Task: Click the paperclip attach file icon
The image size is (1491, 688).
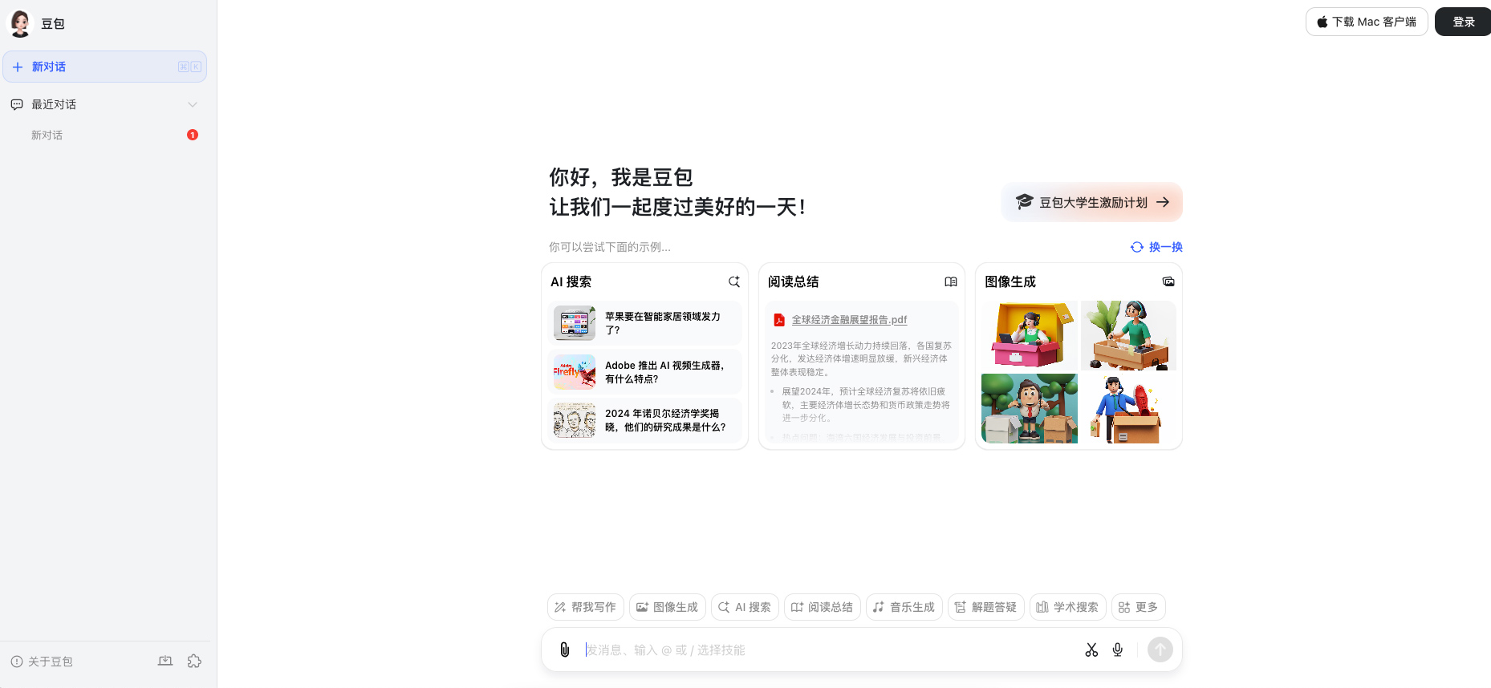Action: [565, 650]
